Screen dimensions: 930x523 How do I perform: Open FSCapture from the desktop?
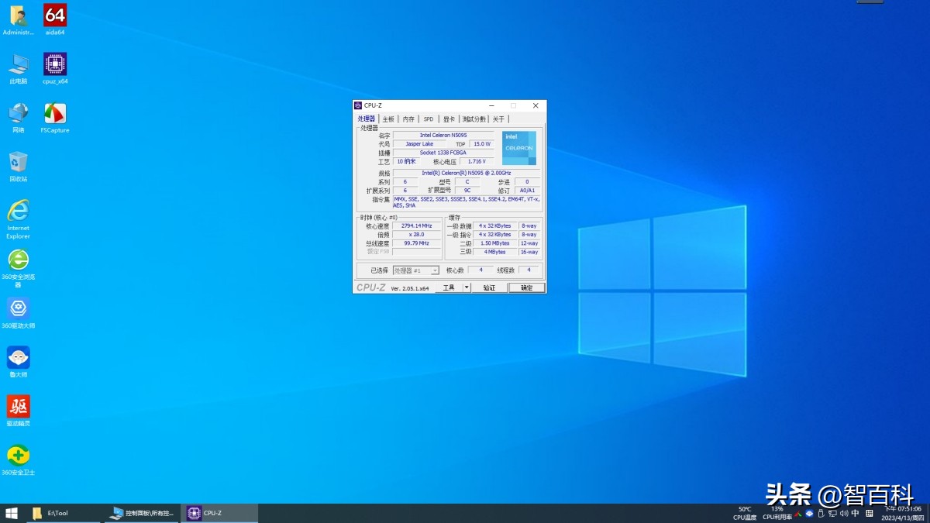click(x=55, y=114)
